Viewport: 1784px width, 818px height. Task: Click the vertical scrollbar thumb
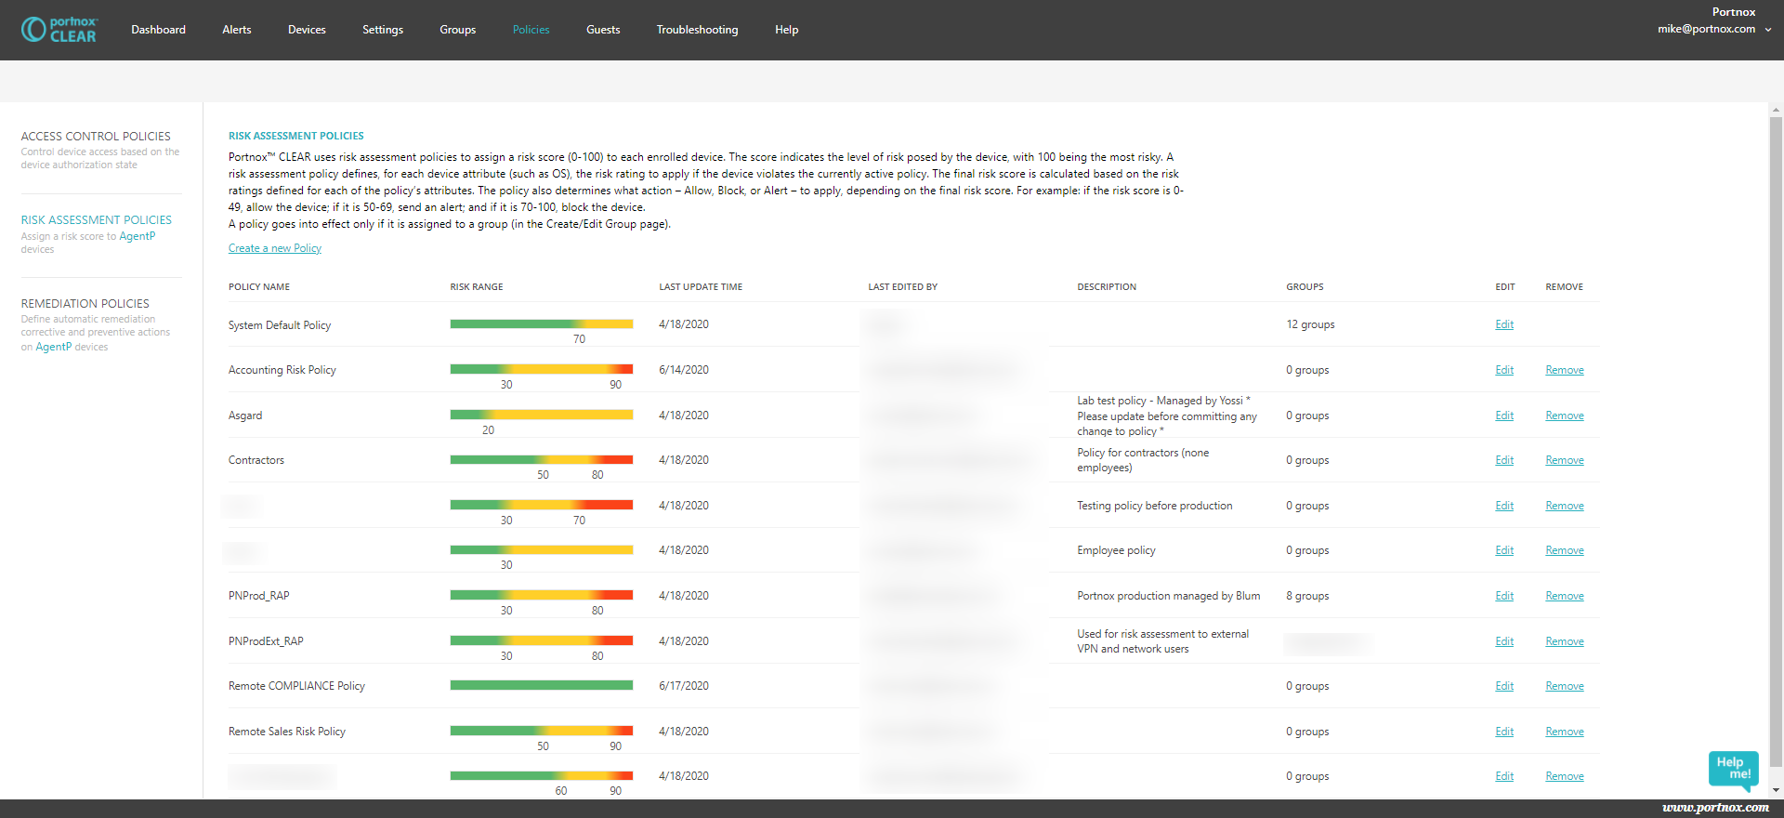tap(1776, 442)
